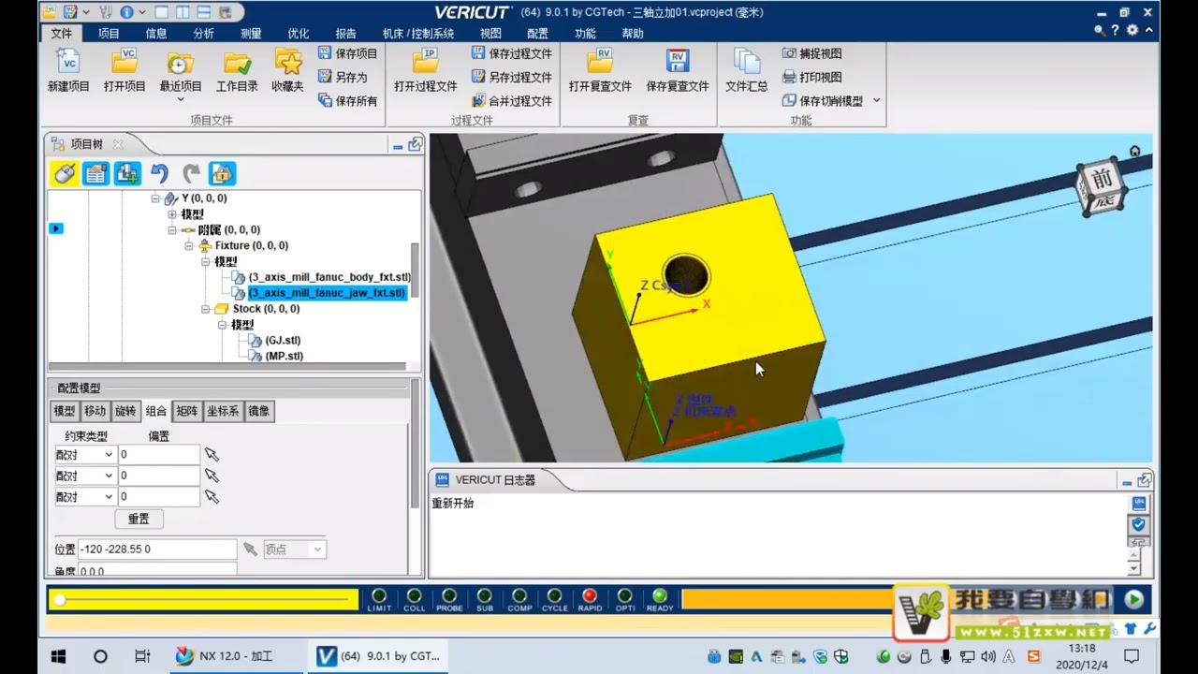Select 3_axis_mill_fanuc_body_fxt.stl in the tree
Viewport: 1198px width, 674px height.
[329, 277]
